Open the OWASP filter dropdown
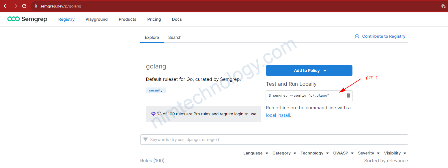The height and width of the screenshot is (168, 448). (343, 153)
